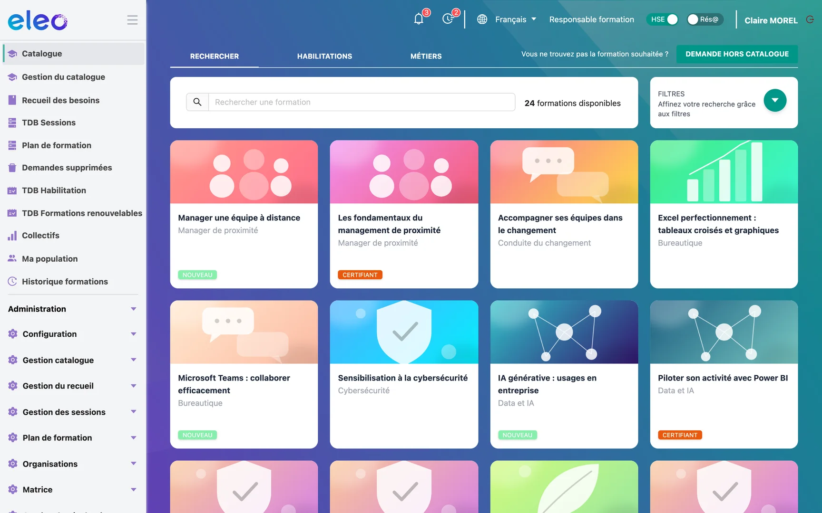The width and height of the screenshot is (822, 513).
Task: Click the DEMANDE HORS CATALOGUE button
Action: tap(737, 54)
